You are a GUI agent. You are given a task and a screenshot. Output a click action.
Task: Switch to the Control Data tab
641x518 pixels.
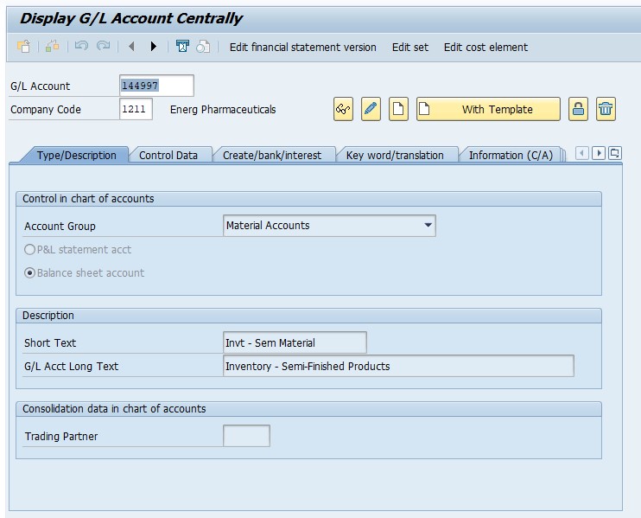(168, 156)
